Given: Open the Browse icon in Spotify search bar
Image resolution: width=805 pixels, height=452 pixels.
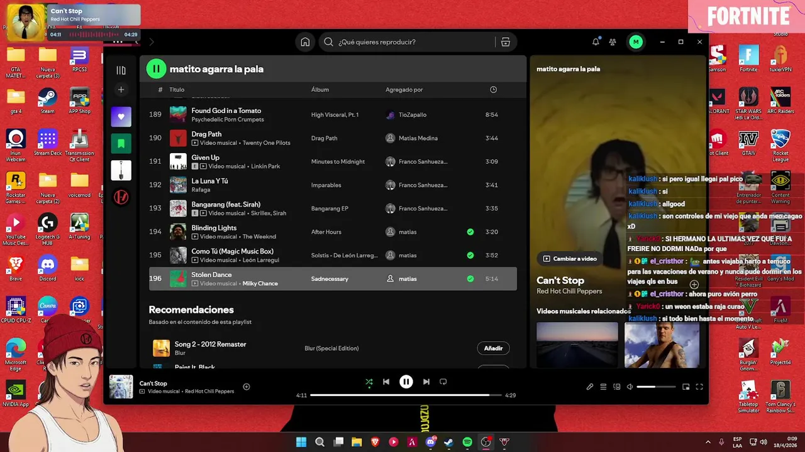Looking at the screenshot, I should 506,42.
